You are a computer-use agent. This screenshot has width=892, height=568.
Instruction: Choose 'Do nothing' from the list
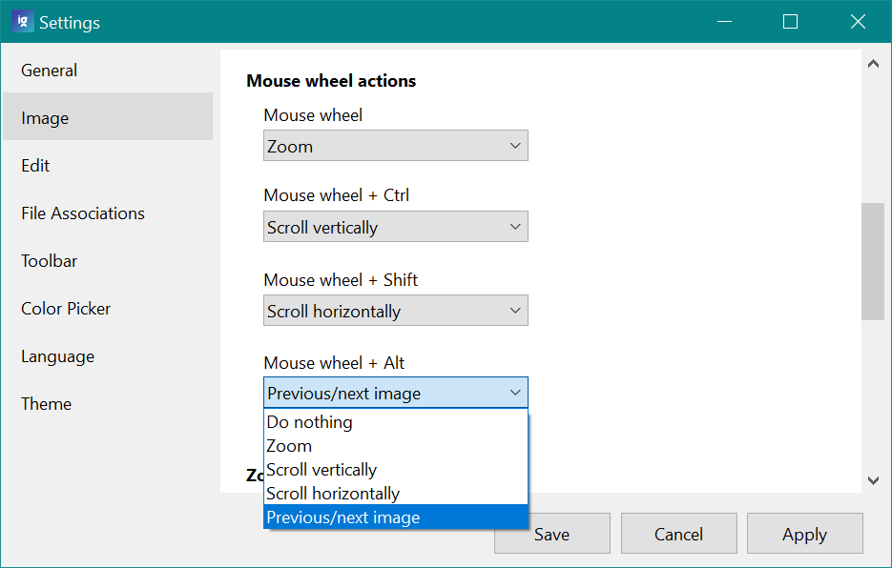(309, 422)
